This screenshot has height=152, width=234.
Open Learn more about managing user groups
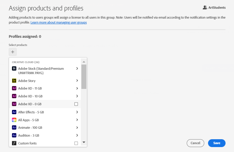59,22
